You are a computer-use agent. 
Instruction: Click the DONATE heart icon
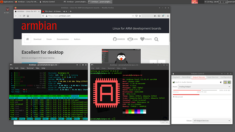[142, 39]
